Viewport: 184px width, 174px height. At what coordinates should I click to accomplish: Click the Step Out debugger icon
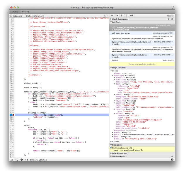point(127,16)
